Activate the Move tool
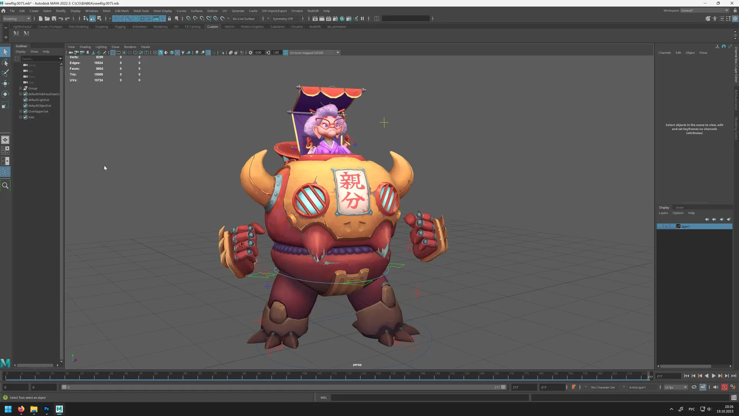Image resolution: width=739 pixels, height=416 pixels. pos(5,83)
